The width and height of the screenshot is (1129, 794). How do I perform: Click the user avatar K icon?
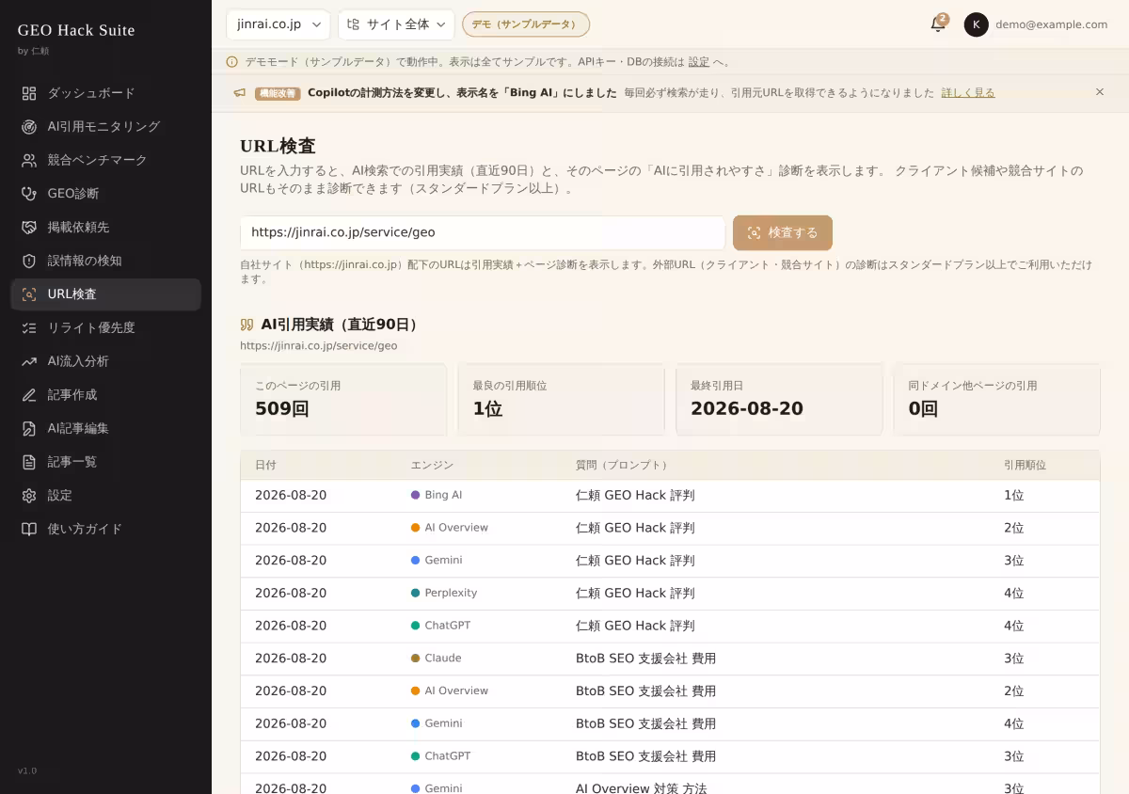977,24
